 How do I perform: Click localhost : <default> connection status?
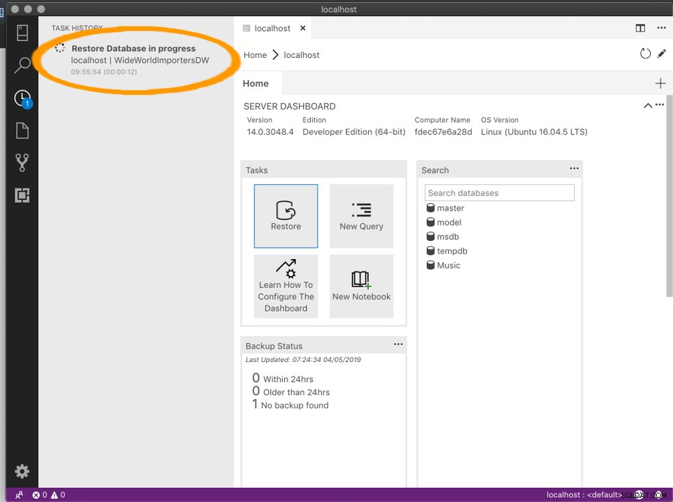tap(583, 495)
